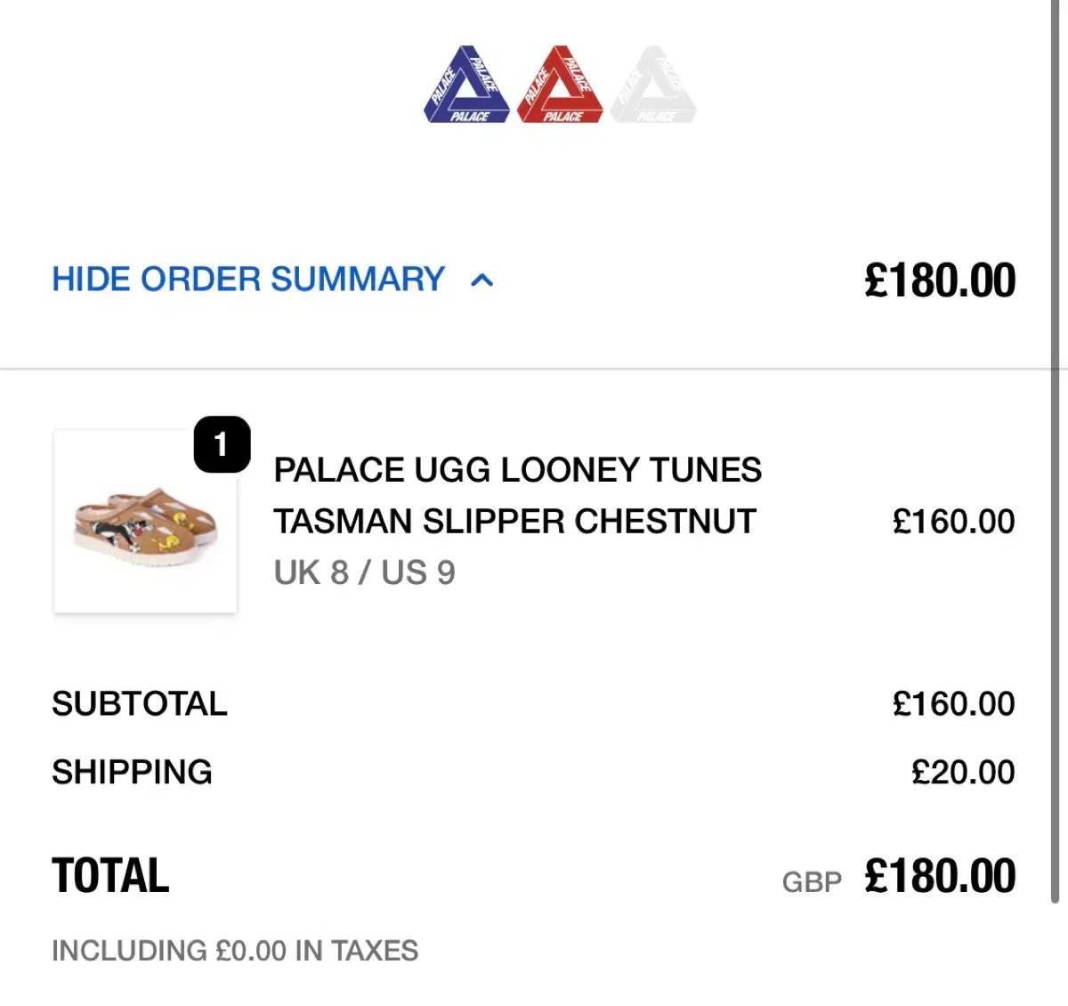The image size is (1068, 1006).
Task: Click the UK 8 / US 9 size text
Action: click(x=364, y=572)
